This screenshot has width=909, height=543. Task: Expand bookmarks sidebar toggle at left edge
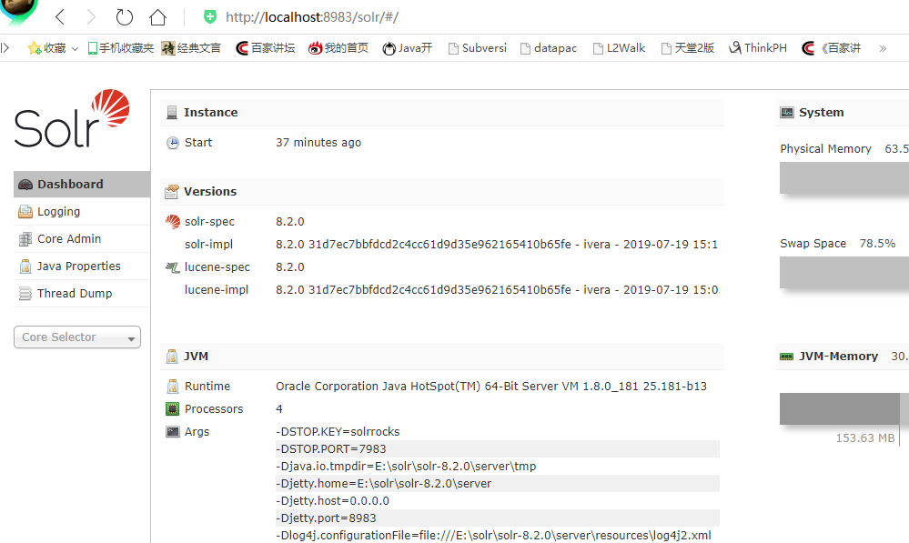coord(5,48)
